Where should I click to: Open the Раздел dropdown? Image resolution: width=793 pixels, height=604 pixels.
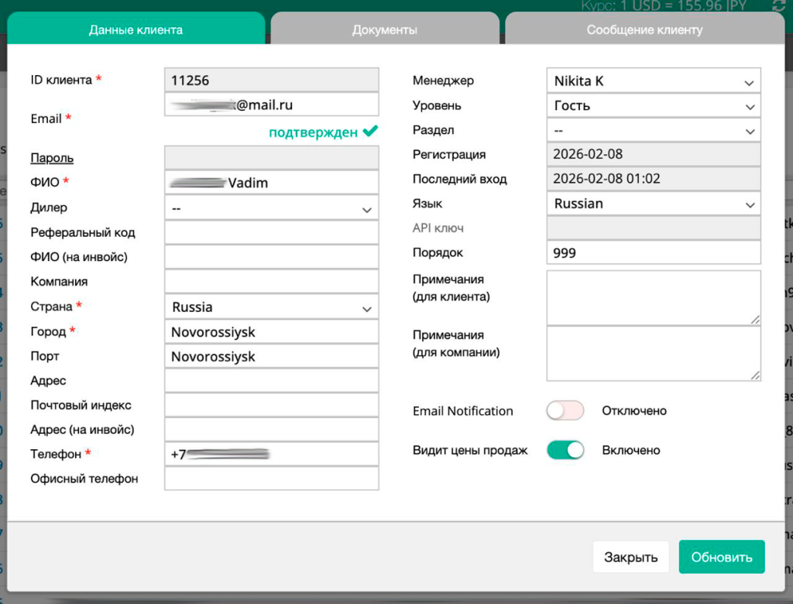(653, 130)
